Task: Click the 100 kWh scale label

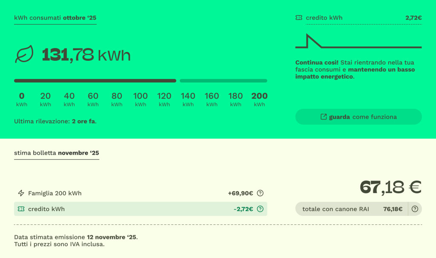Action: (141, 99)
